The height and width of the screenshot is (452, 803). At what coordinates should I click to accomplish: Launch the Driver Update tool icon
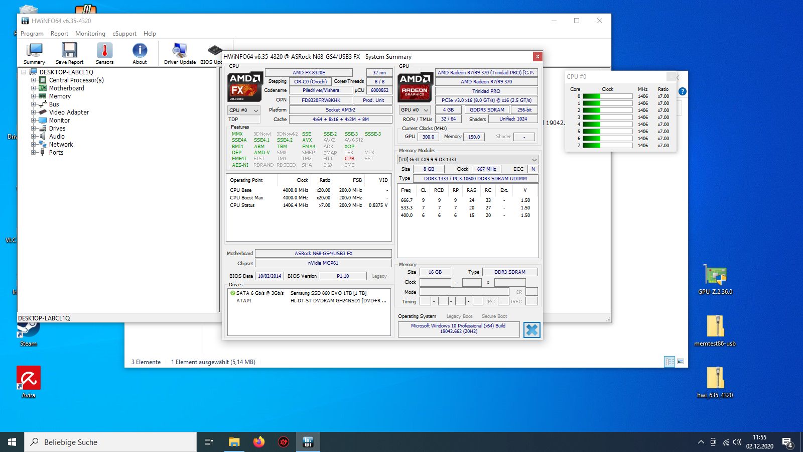tap(180, 54)
